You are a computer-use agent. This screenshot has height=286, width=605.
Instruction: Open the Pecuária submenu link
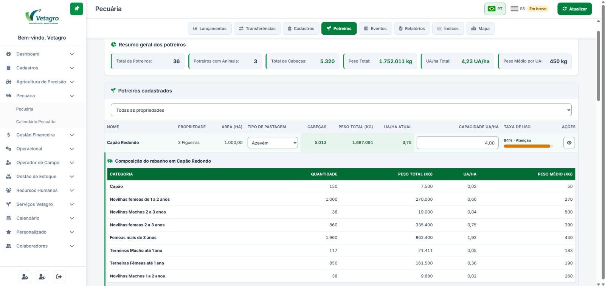[x=25, y=109]
